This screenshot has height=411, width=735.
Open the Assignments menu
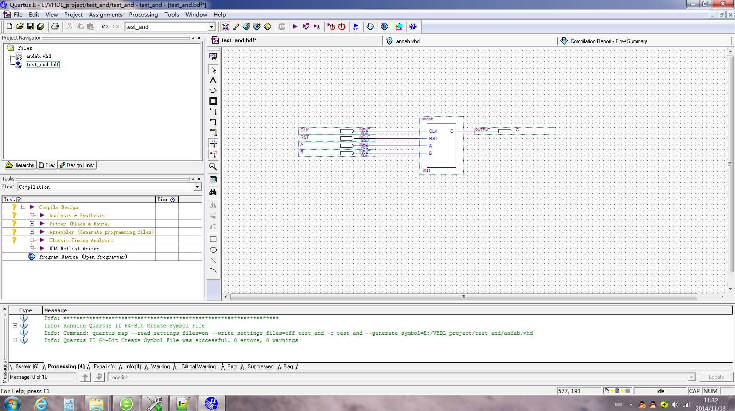(x=106, y=15)
